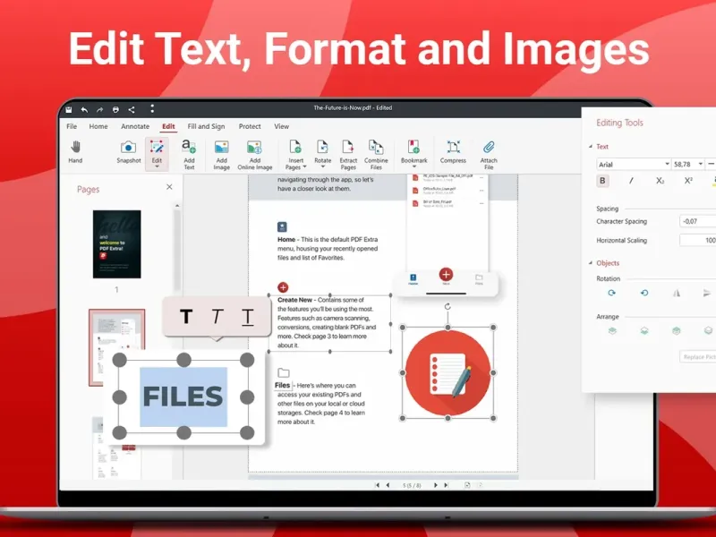Go to previous page arrow
The image size is (716, 537).
pyautogui.click(x=388, y=485)
